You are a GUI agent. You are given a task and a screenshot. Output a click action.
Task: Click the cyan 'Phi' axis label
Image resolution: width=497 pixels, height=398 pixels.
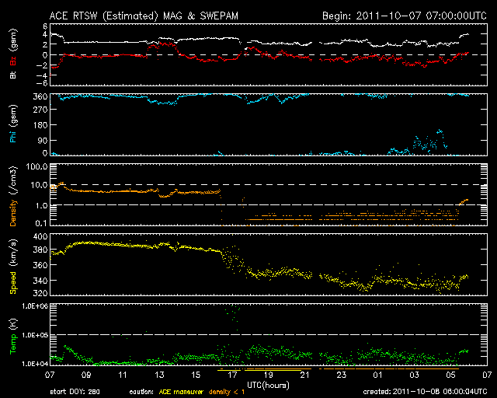click(13, 135)
